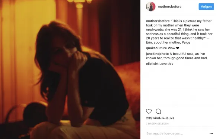Visit janekindphoto commenter profile
The width and height of the screenshot is (217, 139).
[x=157, y=54]
